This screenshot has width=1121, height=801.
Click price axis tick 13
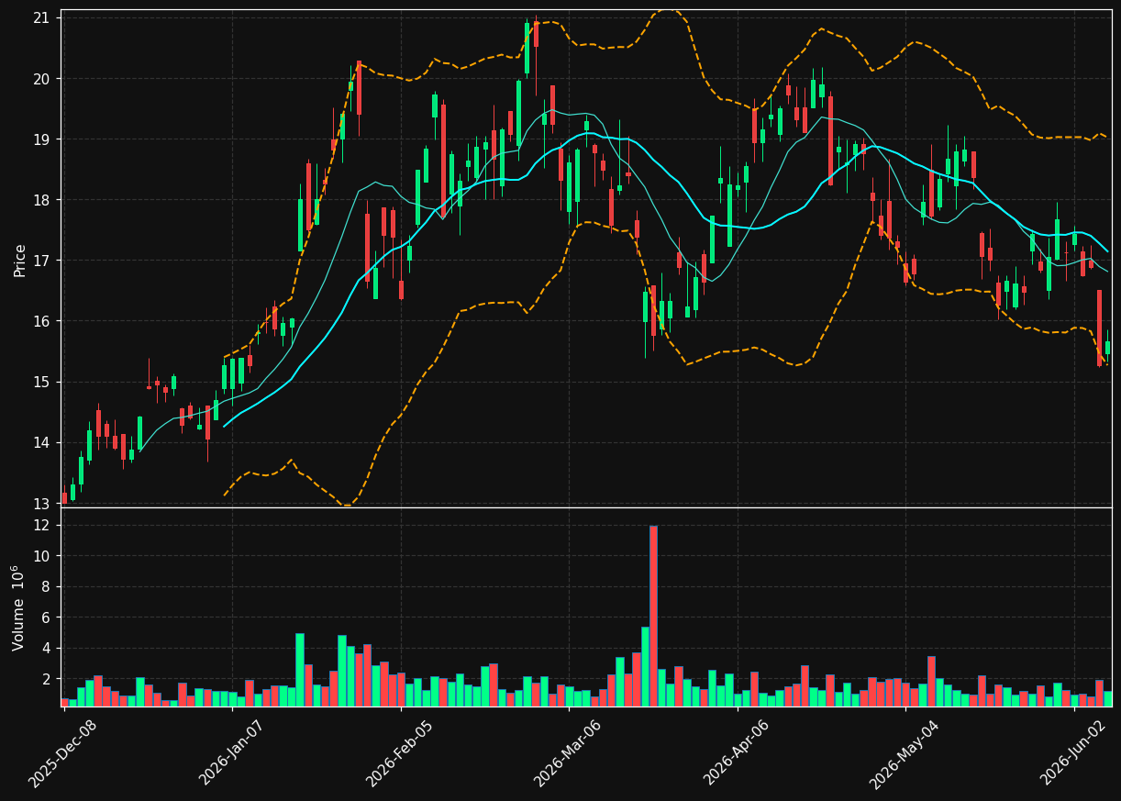(x=42, y=503)
